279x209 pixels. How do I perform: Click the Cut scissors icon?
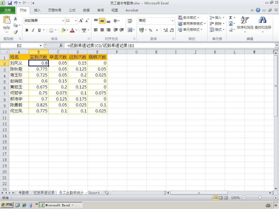(16, 19)
